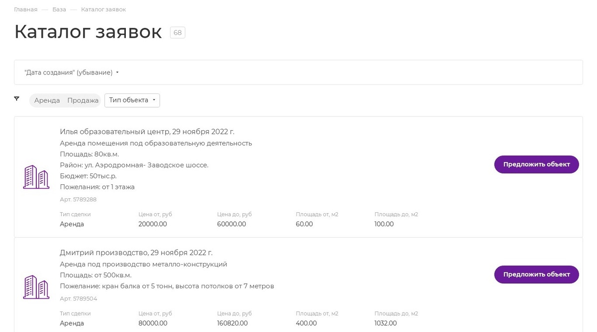
Task: Click Предложить объект for Дмитрий производство
Action: [536, 274]
